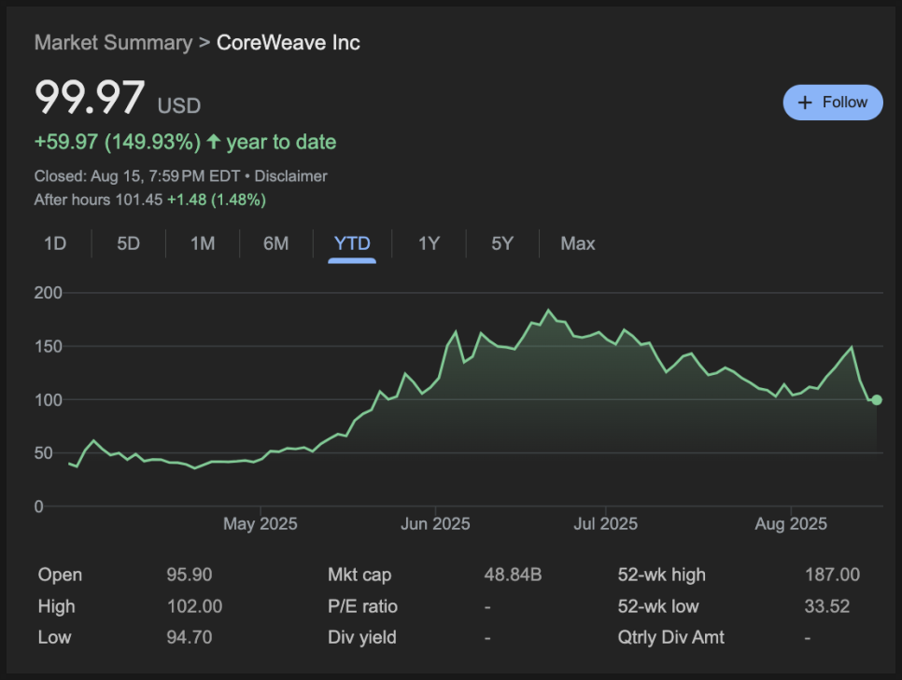The height and width of the screenshot is (680, 902).
Task: Click the 52-wk high value 187.00
Action: point(832,575)
